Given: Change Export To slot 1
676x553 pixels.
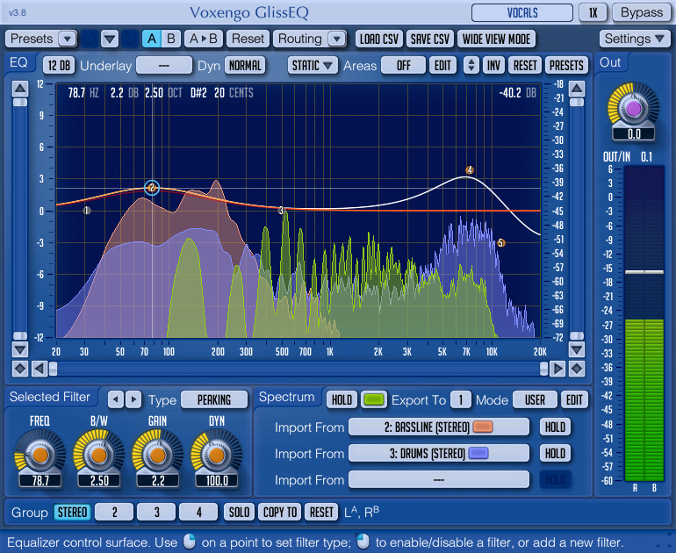Looking at the screenshot, I should tap(461, 400).
